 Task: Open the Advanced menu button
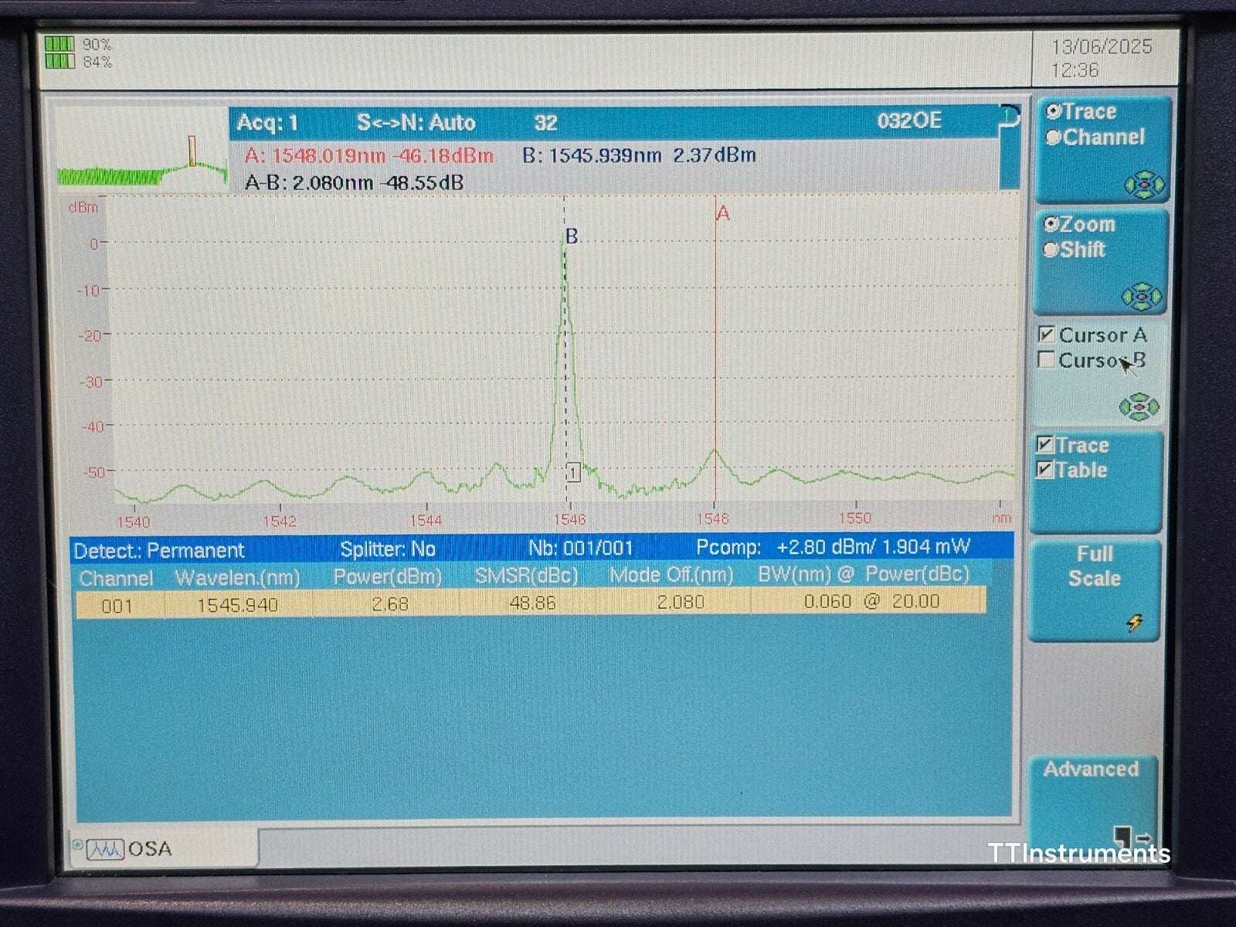tap(1092, 803)
